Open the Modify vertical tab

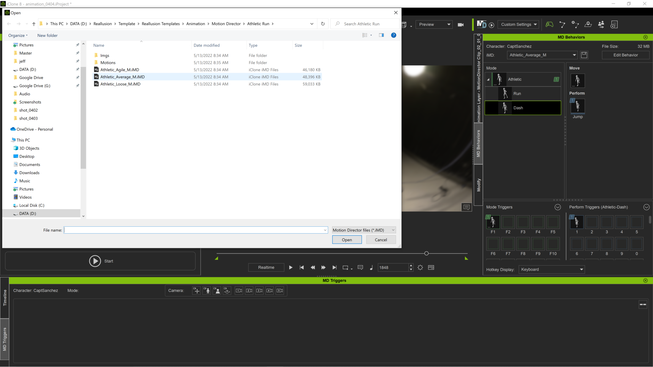pos(478,185)
